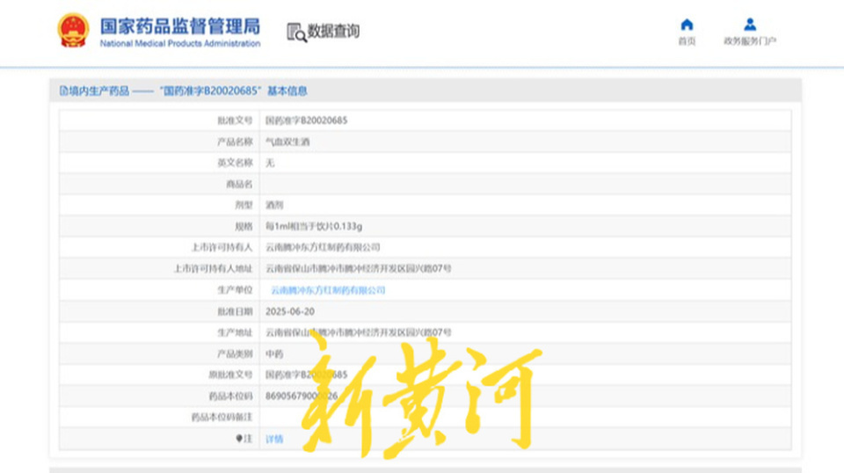
Task: Open 生产单位 link 云南腾冲东方红制药有限公司
Action: click(x=328, y=290)
